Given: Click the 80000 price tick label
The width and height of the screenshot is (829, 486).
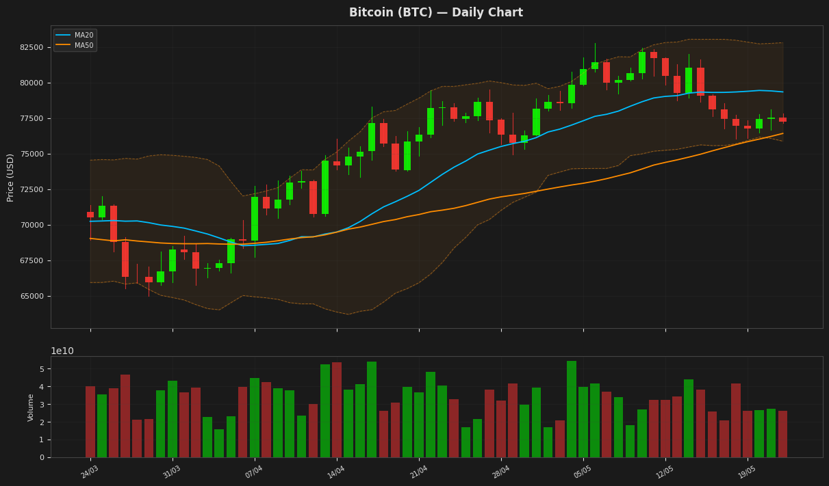Looking at the screenshot, I should [32, 83].
